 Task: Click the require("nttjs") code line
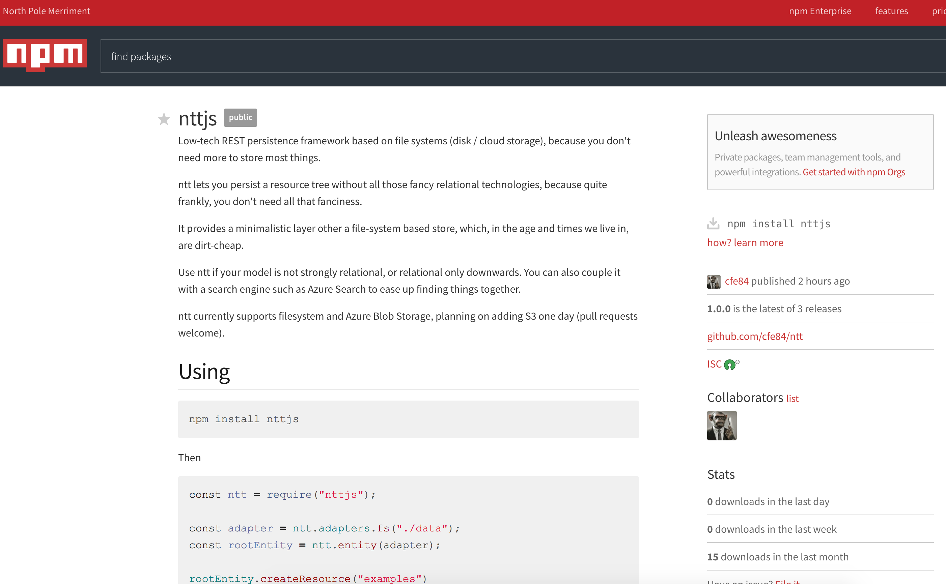282,495
